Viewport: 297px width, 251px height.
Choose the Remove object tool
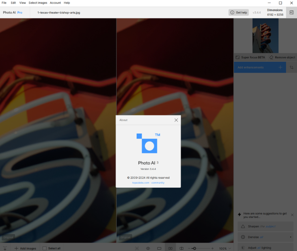282,57
